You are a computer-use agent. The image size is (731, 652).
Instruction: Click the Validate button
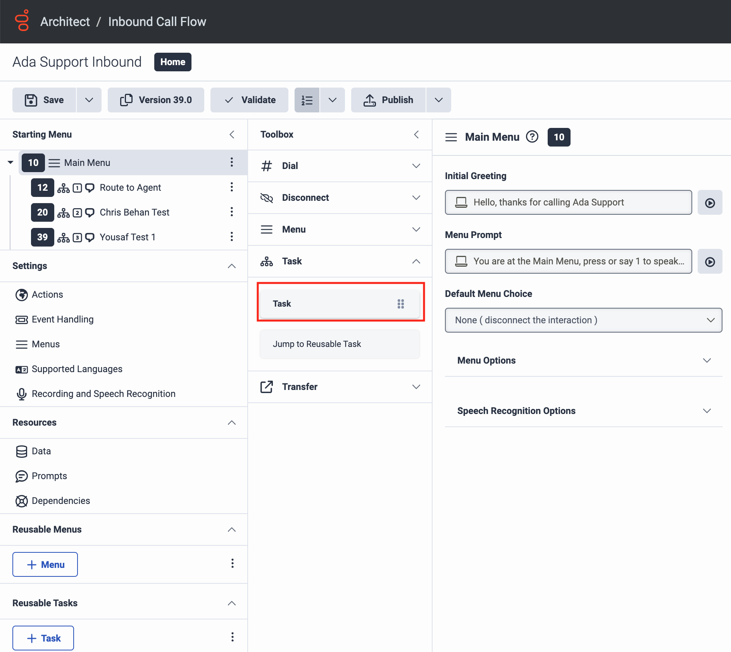(x=250, y=100)
